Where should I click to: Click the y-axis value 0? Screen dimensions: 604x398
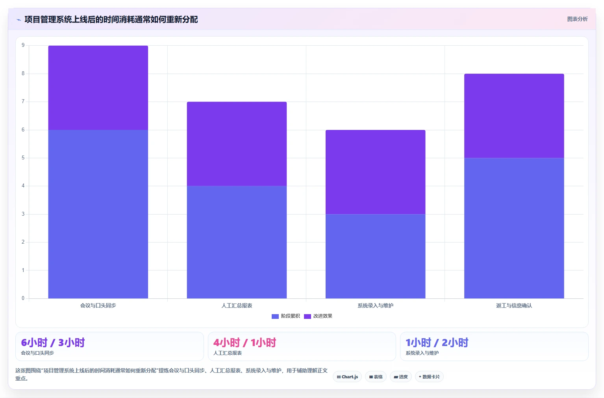coord(23,298)
